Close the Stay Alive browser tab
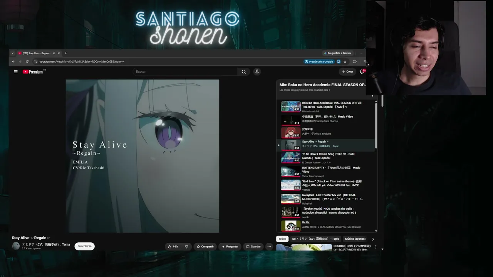This screenshot has width=493, height=277. (59, 53)
